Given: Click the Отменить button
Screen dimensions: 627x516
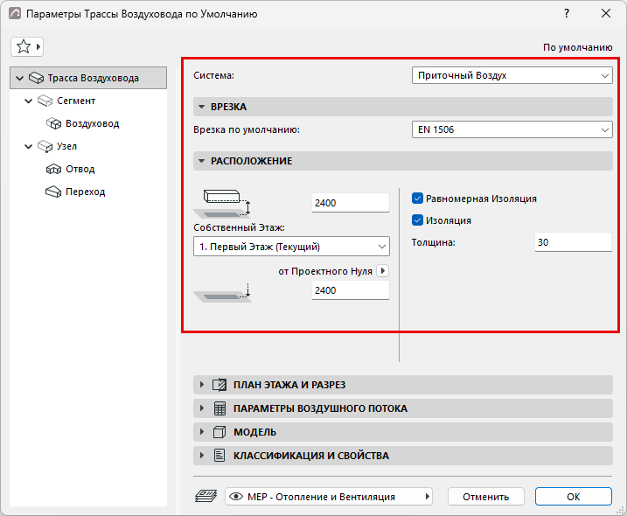Looking at the screenshot, I should [x=486, y=497].
